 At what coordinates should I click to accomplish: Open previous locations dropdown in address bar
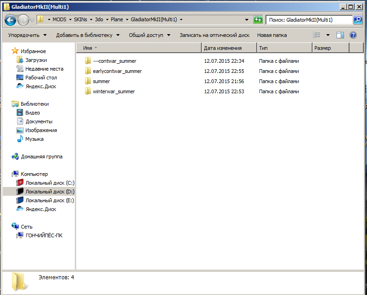pyautogui.click(x=247, y=20)
